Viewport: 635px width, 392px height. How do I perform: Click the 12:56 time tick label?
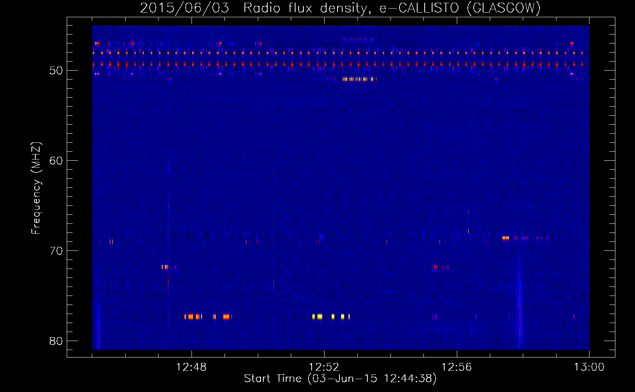click(x=457, y=367)
